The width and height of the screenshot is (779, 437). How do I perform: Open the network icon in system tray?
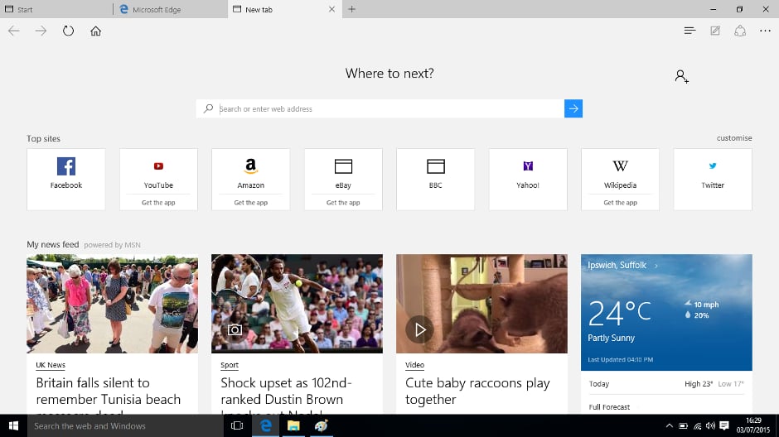pyautogui.click(x=698, y=425)
